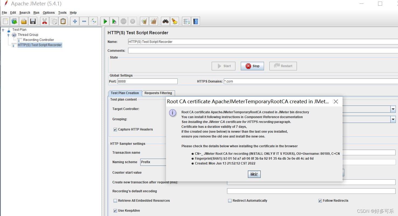
Task: Click the Open file folder icon
Action: (x=24, y=21)
